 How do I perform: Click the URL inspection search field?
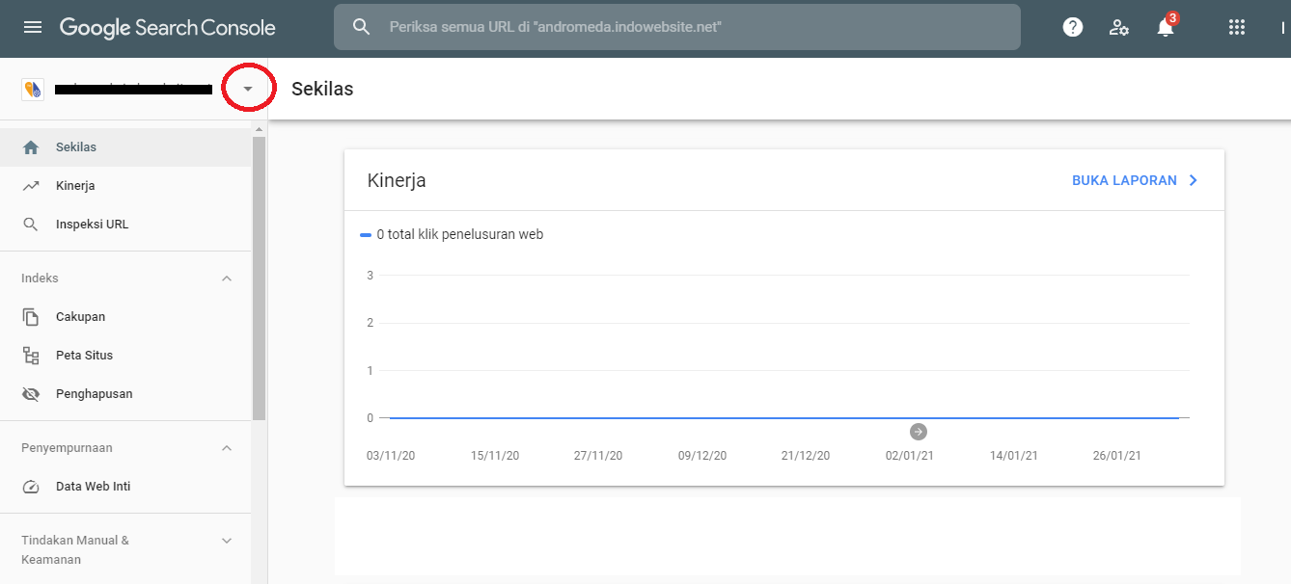tap(675, 26)
